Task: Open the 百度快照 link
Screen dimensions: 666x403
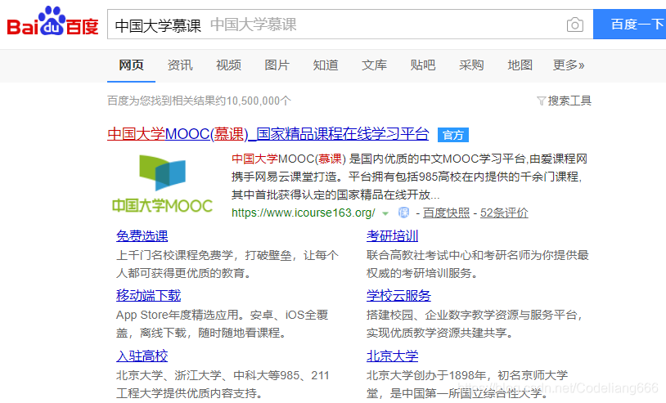Action: 447,213
